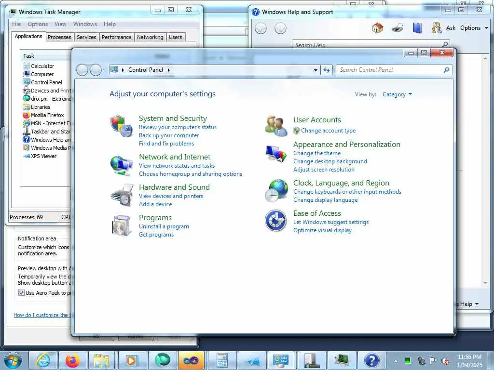
Task: Switch to Services tab
Action: point(86,37)
